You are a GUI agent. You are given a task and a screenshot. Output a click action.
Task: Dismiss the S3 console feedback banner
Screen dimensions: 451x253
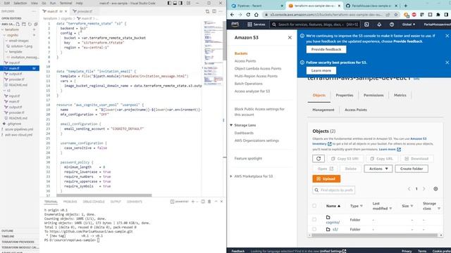click(x=447, y=36)
